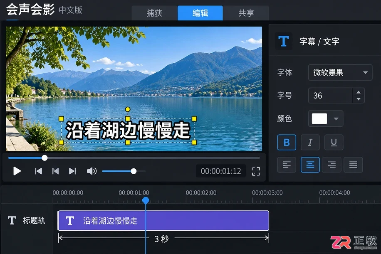
Task: Justify the text
Action: (x=353, y=165)
